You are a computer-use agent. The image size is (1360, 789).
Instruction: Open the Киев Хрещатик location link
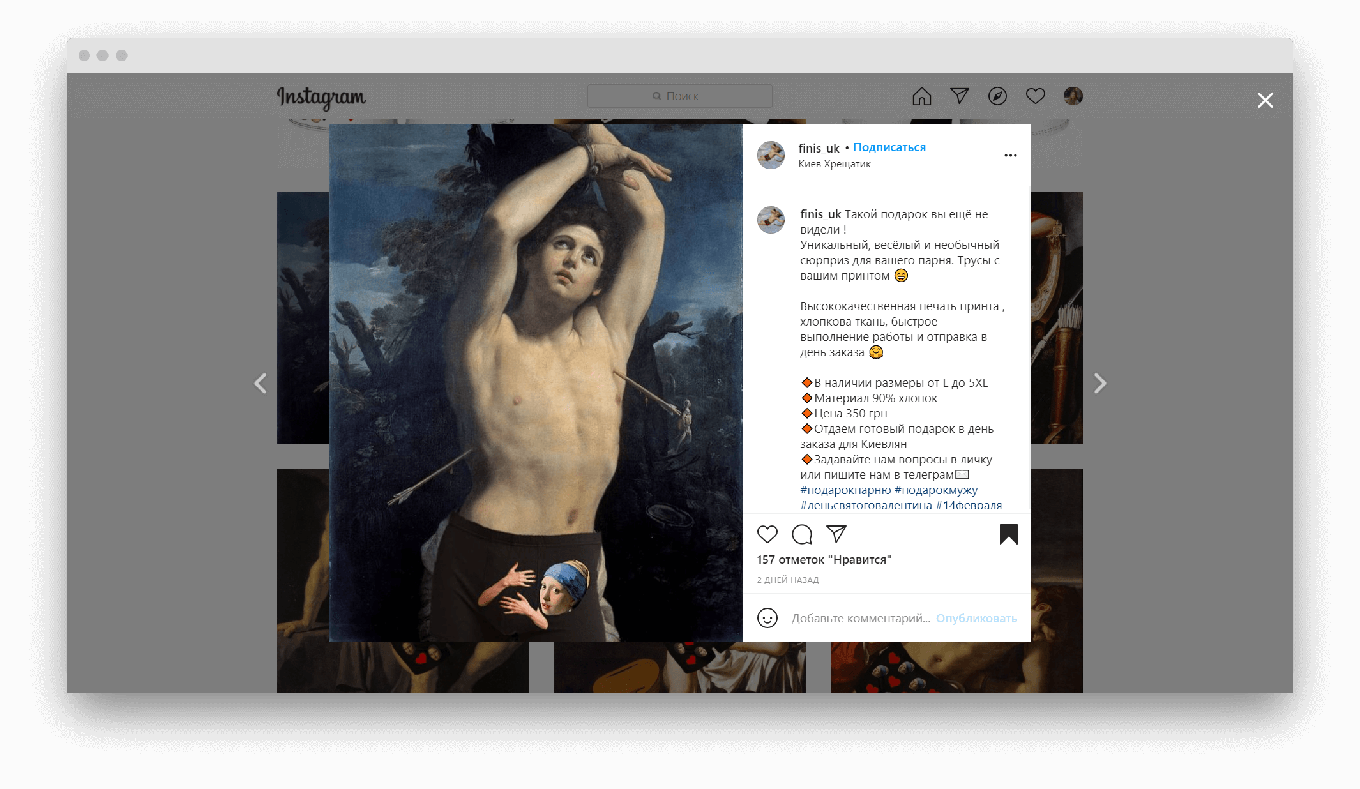coord(834,164)
